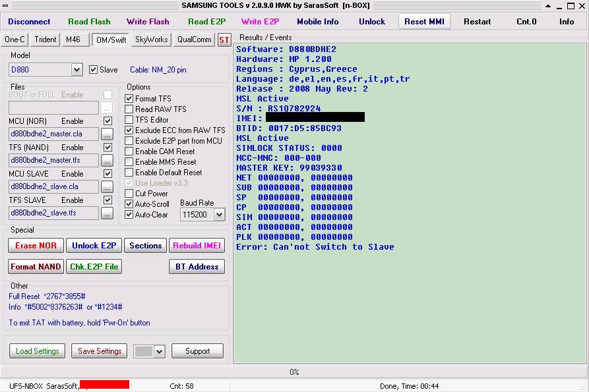Viewport: 589px width, 392px height.
Task: Click the Format NAND button
Action: point(36,266)
